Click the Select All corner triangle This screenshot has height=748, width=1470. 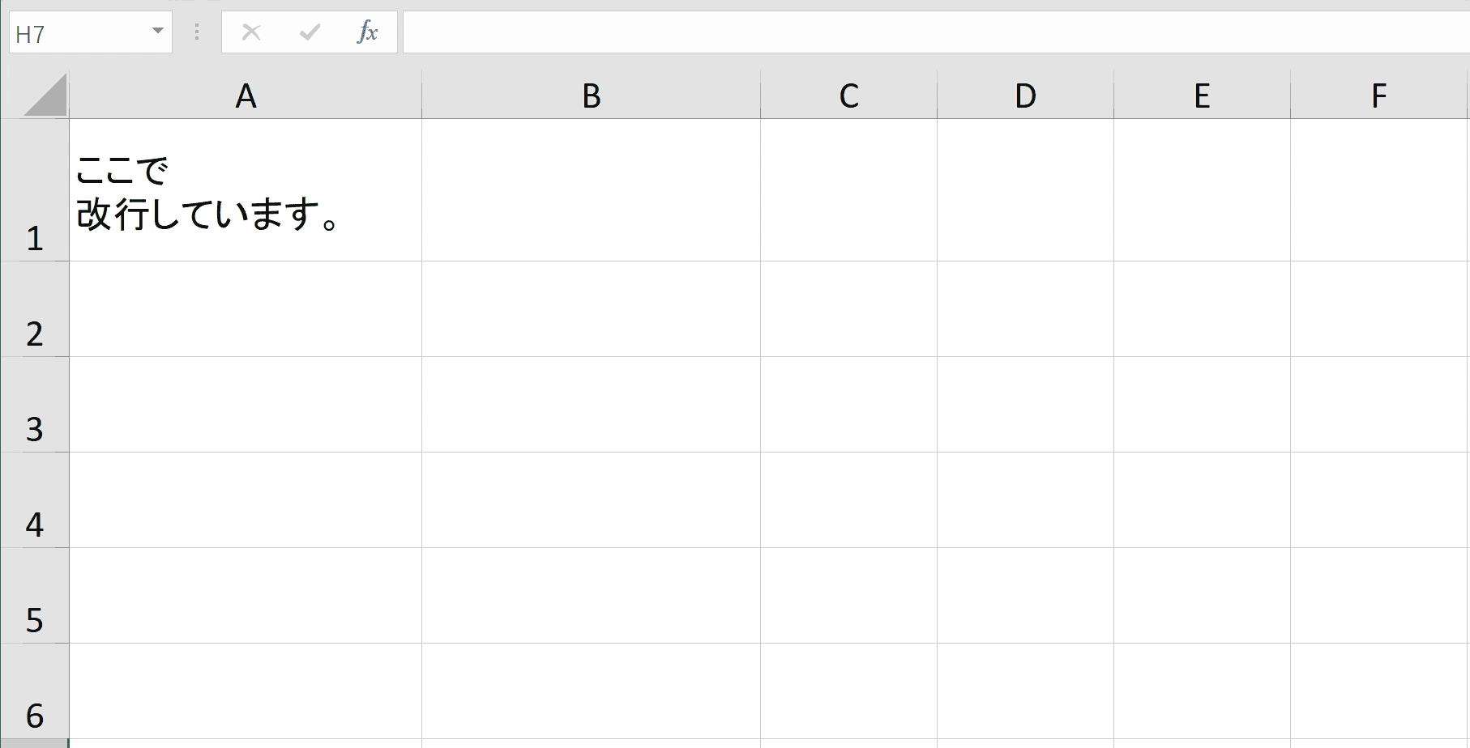click(x=45, y=95)
